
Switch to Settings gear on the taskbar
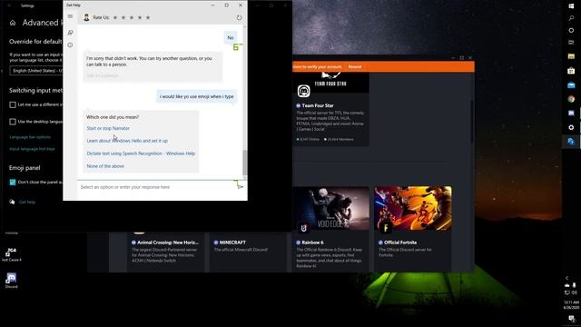[x=571, y=127]
